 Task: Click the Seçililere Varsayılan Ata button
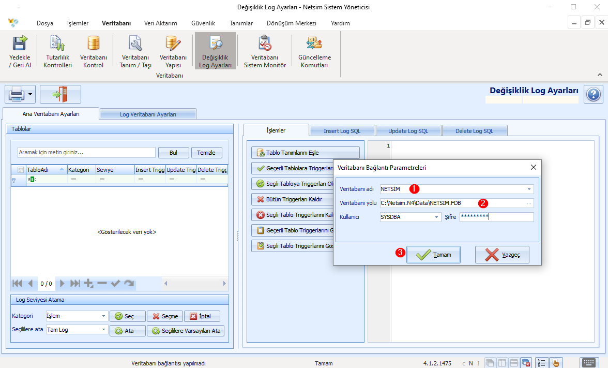(186, 331)
